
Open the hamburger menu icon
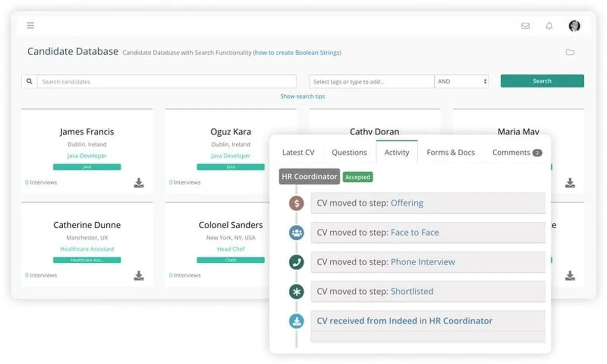click(x=30, y=25)
